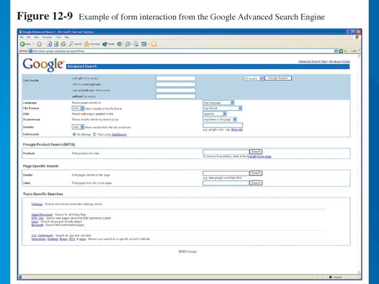Open the Universities link

[39, 239]
